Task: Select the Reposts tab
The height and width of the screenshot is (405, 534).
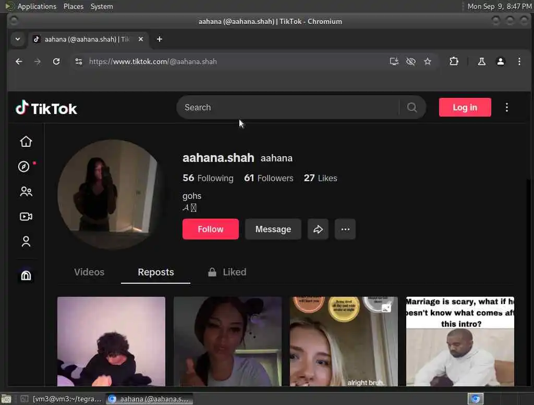Action: (155, 272)
